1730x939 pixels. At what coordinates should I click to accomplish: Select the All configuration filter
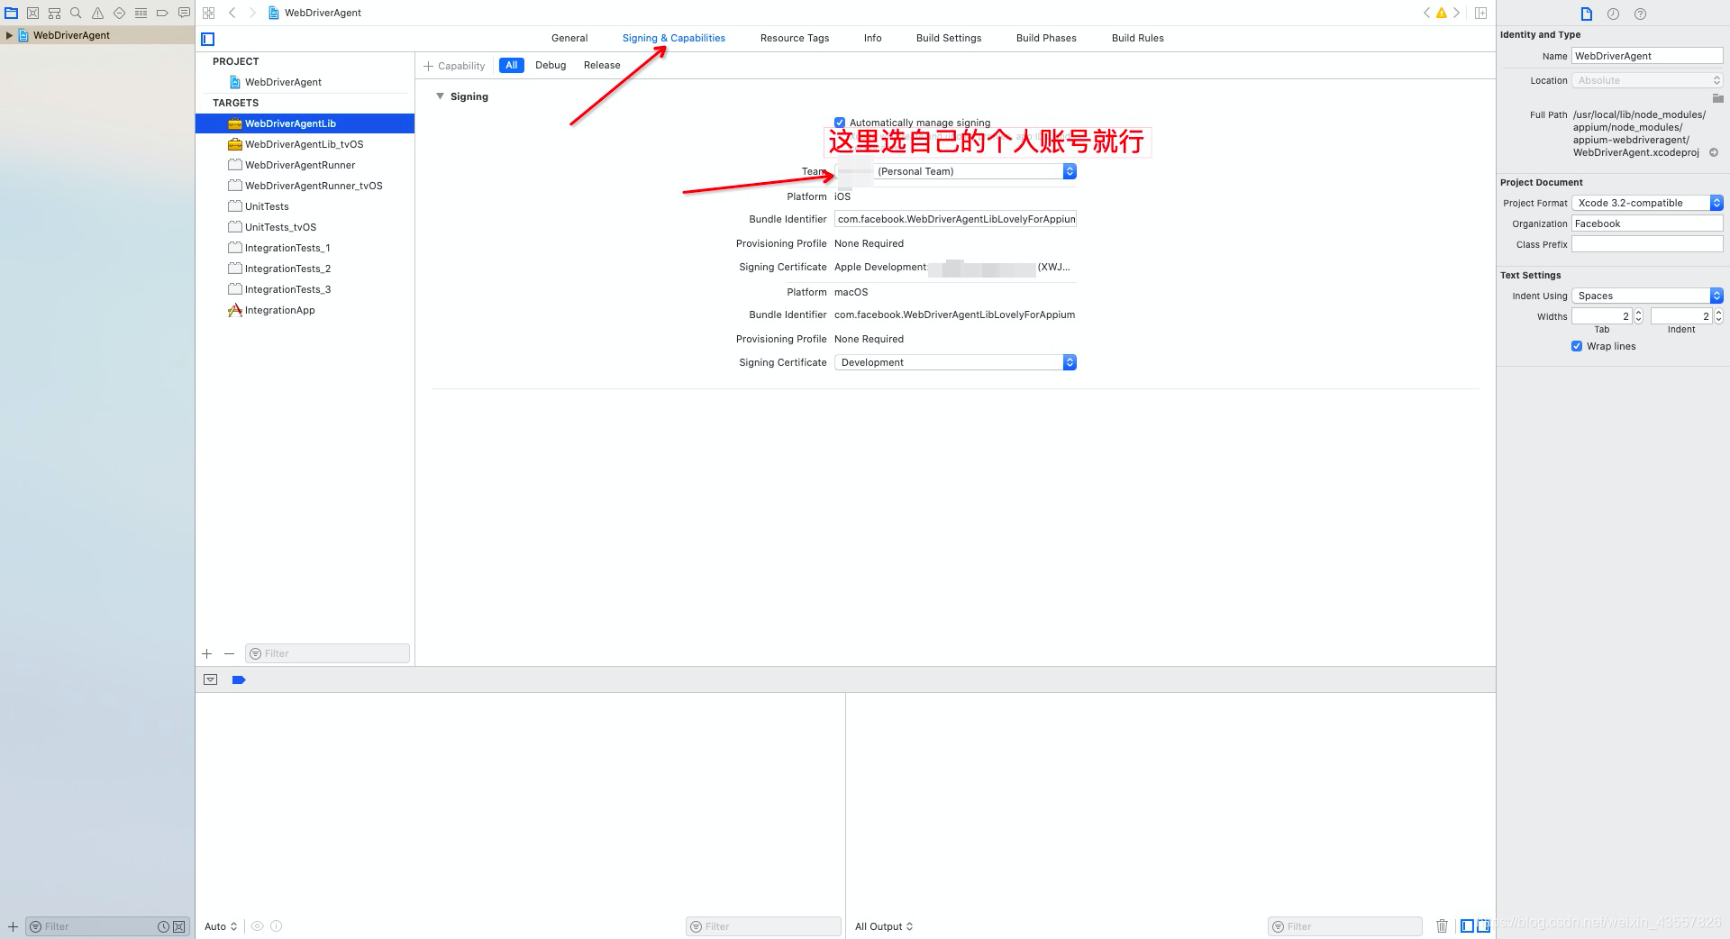(512, 65)
